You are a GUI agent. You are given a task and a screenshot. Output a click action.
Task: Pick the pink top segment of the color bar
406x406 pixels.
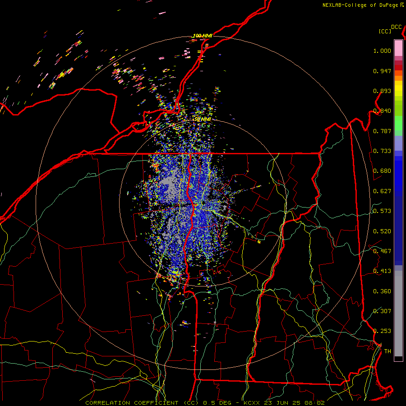[398, 48]
